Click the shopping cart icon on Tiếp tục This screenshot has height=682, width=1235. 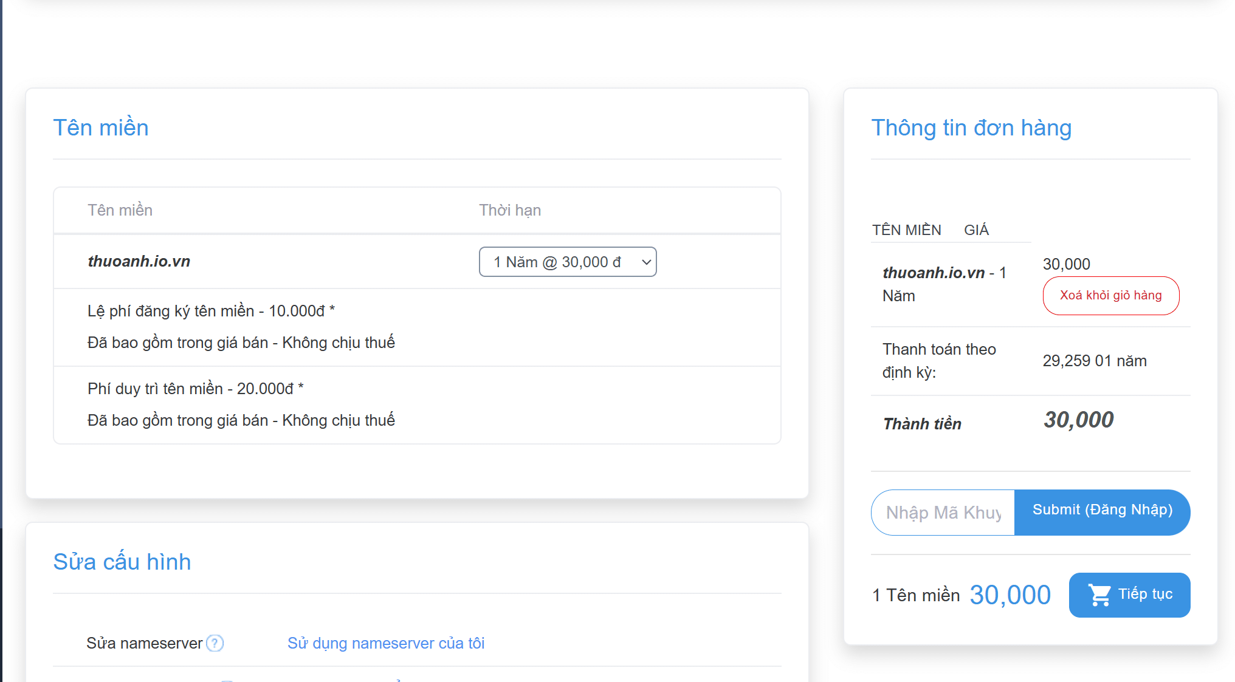(1099, 595)
